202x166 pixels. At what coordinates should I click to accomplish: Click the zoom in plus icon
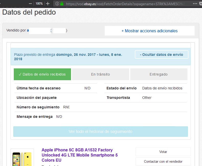coord(48,4)
